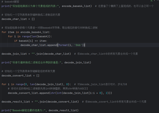This screenshot has width=159, height=113.
Task: Click the highlighted closing parenthesis after format call
Action: [84, 45]
